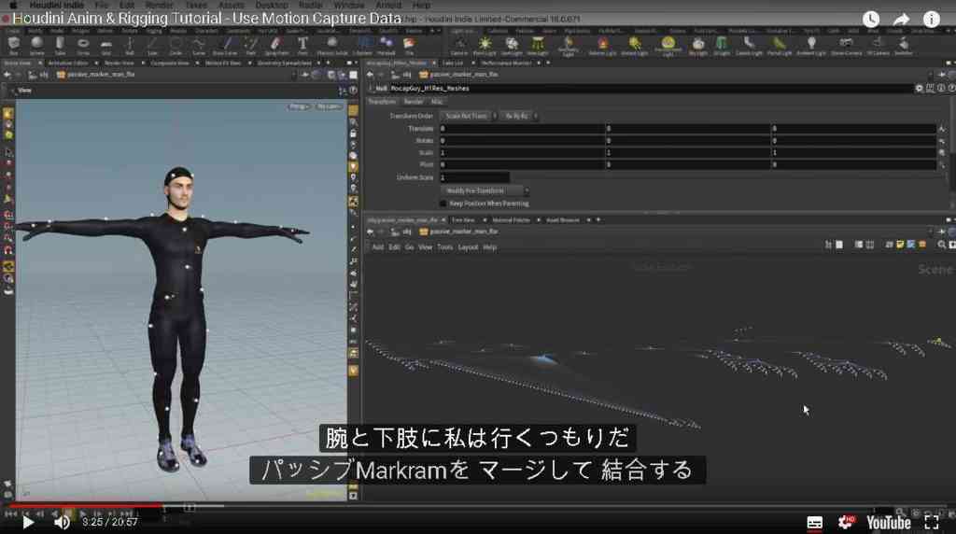Screen dimensions: 956x534
Task: Click the YouTube logo link
Action: pyautogui.click(x=889, y=523)
